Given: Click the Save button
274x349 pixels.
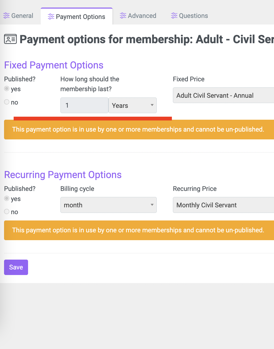Looking at the screenshot, I should click(x=16, y=267).
